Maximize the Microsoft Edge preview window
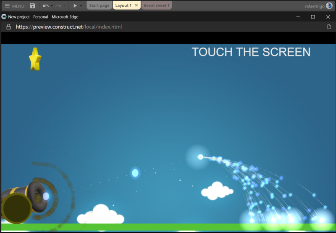The image size is (336, 233). coord(313,17)
